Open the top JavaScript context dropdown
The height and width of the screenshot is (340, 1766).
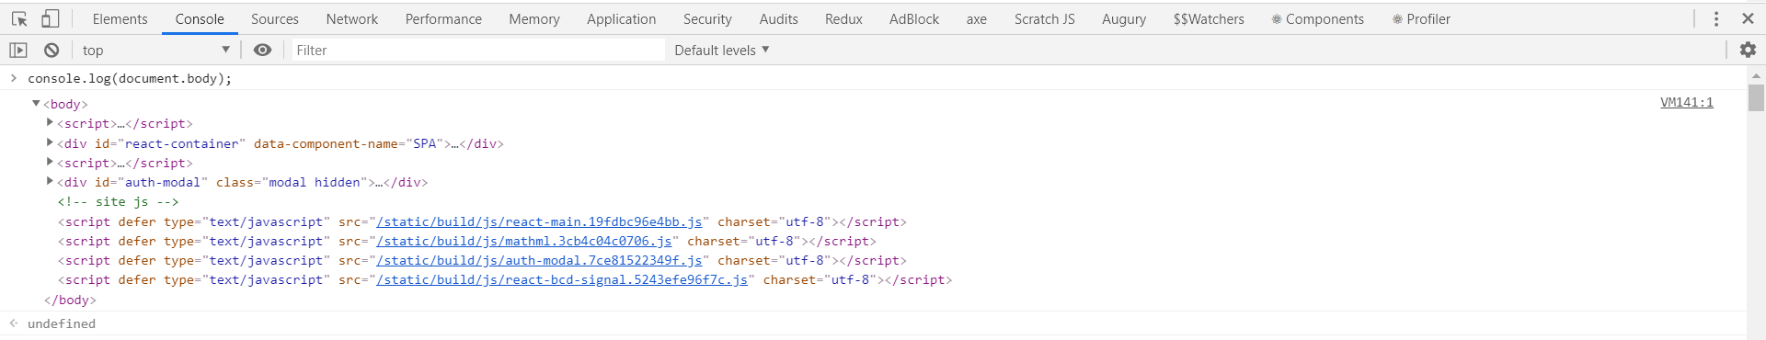point(156,50)
